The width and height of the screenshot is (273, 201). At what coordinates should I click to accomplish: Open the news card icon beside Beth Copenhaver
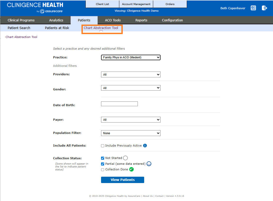(253, 8)
